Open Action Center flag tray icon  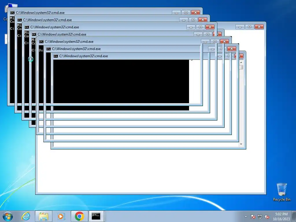pyautogui.click(x=253, y=217)
